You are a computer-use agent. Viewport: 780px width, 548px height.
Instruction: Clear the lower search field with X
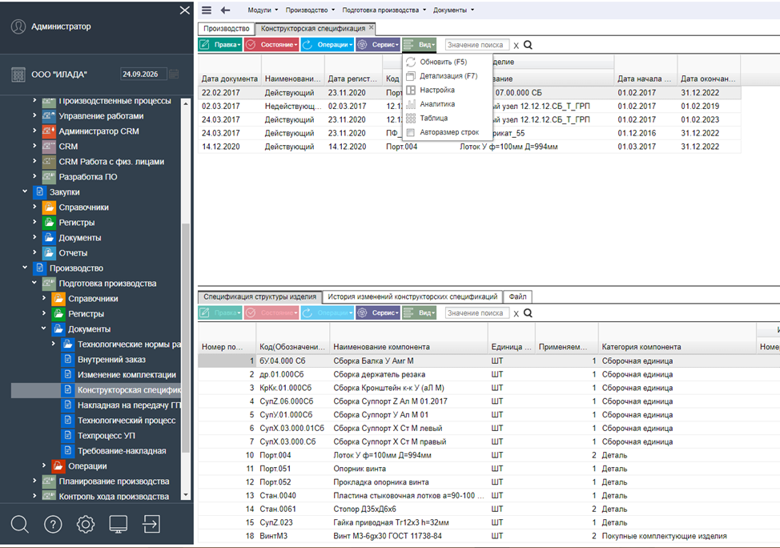517,313
